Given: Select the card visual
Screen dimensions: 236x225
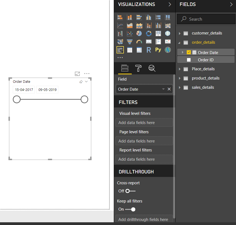Looking at the screenshot, I should click(x=149, y=42).
